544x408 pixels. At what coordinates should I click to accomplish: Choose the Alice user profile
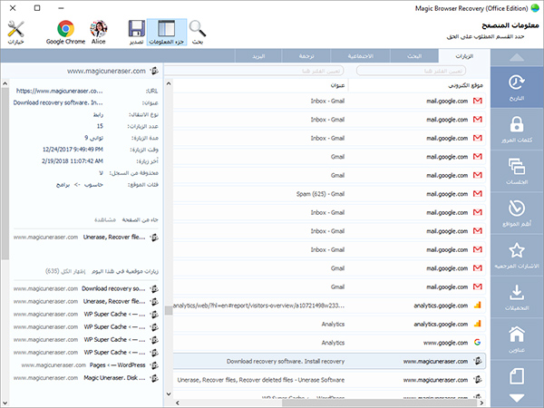click(x=99, y=33)
